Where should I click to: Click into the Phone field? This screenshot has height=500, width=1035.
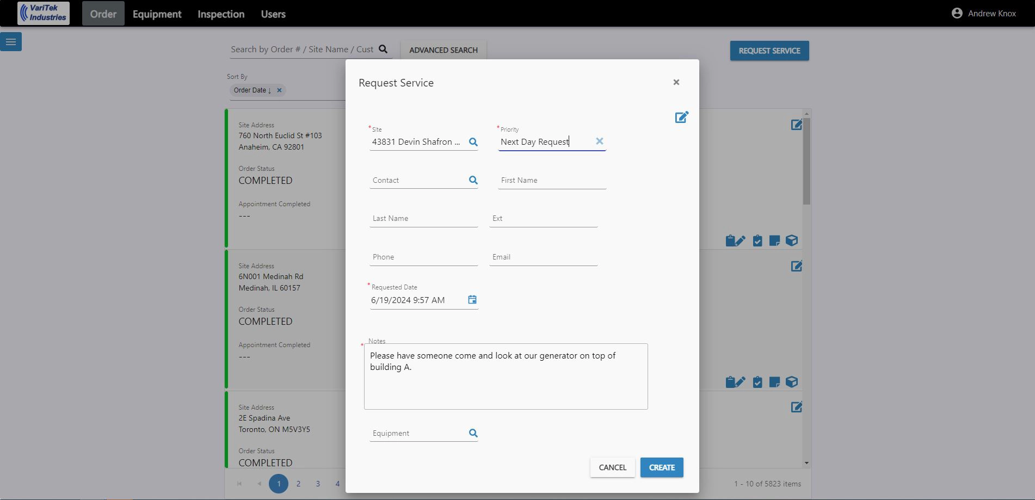[424, 257]
